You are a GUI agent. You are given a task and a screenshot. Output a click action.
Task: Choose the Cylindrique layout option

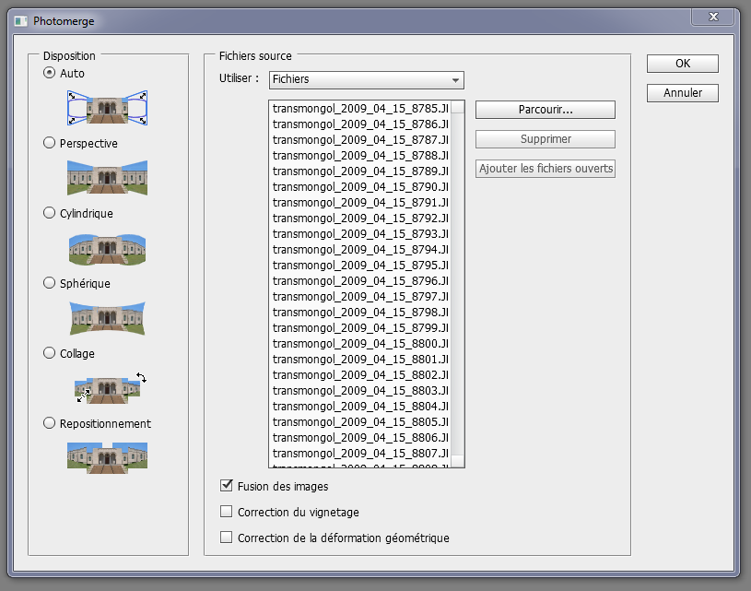point(50,213)
